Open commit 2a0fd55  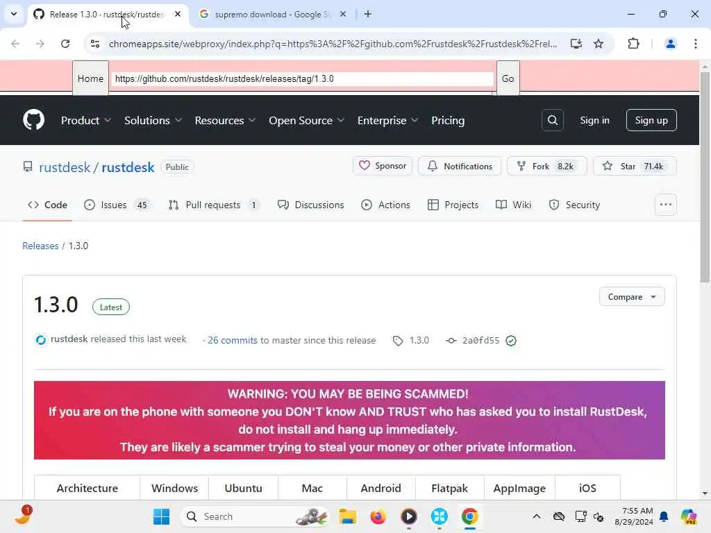480,340
